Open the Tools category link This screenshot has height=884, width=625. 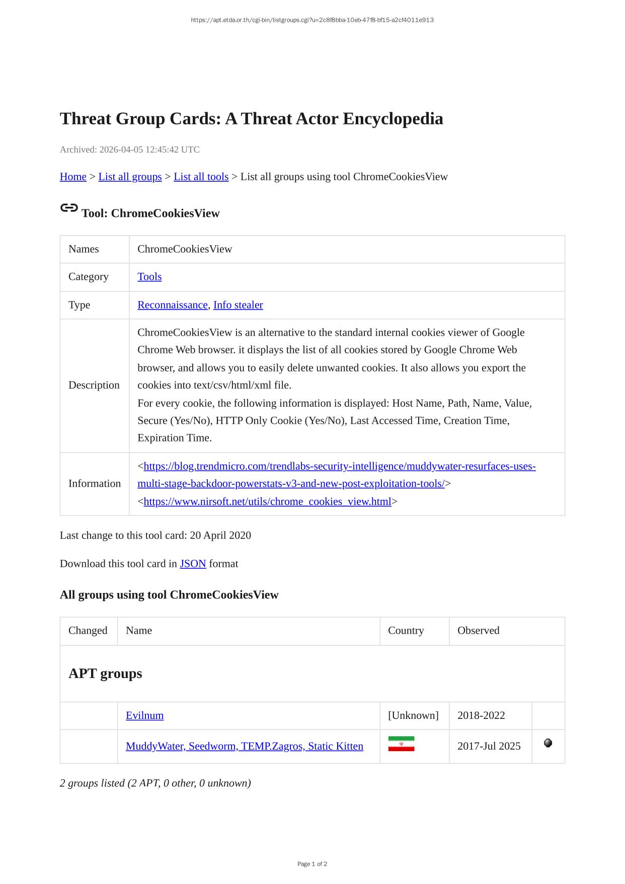(149, 277)
